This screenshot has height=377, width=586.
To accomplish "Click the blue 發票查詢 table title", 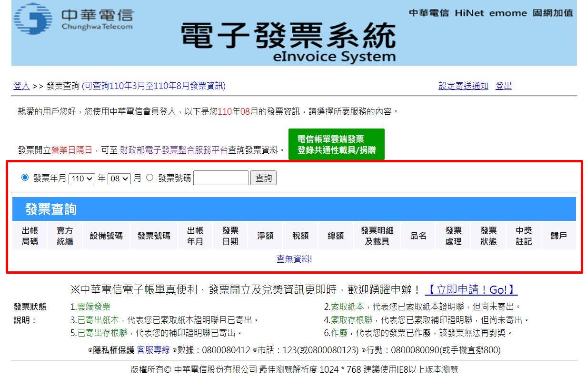I will coord(51,209).
